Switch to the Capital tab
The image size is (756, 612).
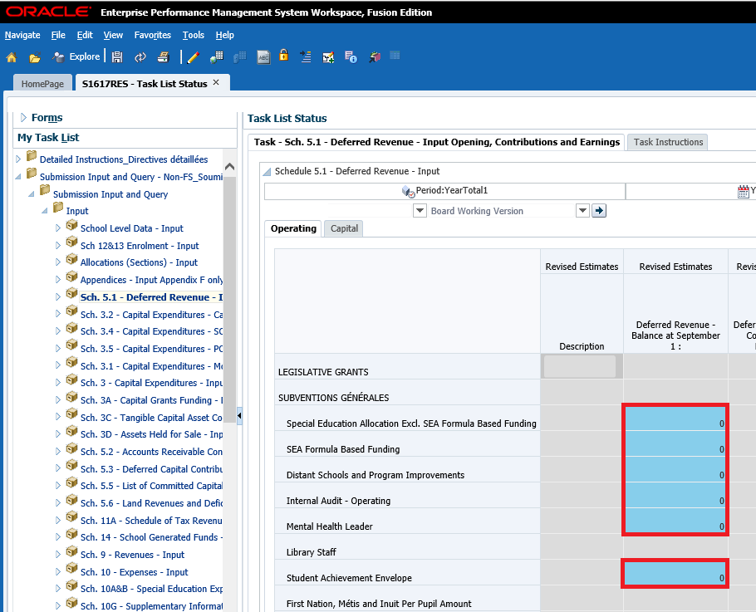click(344, 228)
